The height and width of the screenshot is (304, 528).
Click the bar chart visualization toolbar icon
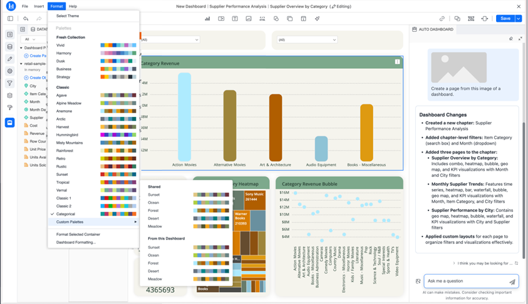207,19
